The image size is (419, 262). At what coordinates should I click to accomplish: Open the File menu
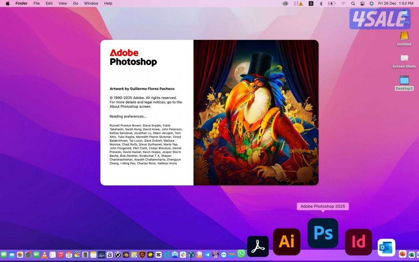click(36, 3)
